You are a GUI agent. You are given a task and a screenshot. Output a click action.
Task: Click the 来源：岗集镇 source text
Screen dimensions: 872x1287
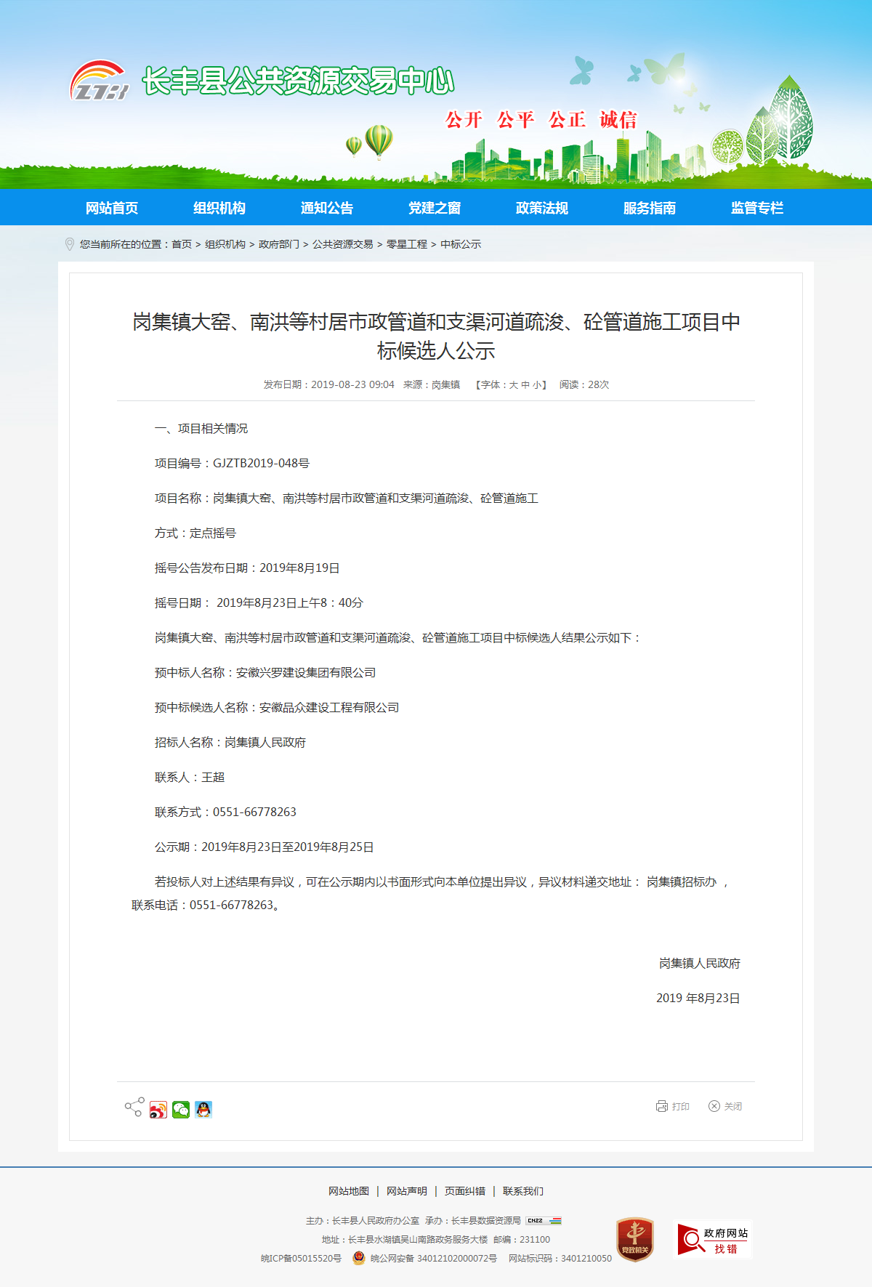point(432,385)
